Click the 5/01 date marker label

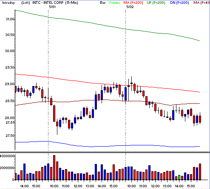point(52,7)
